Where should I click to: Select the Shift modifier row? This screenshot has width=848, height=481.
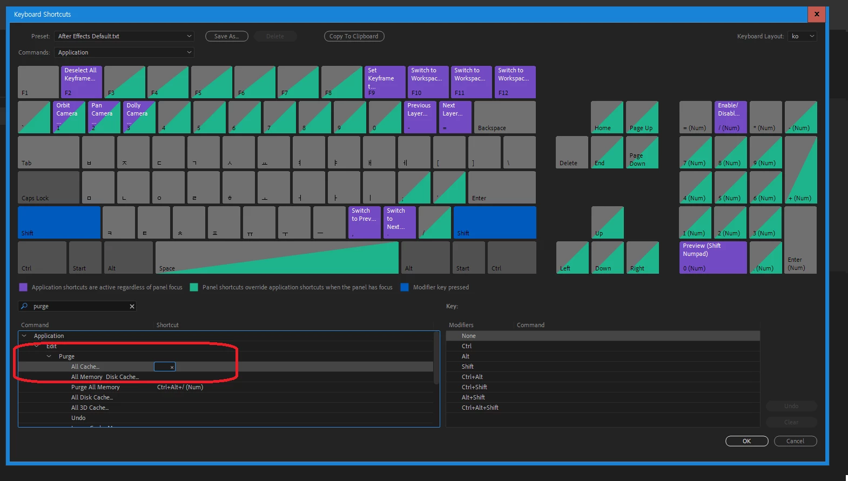point(603,367)
